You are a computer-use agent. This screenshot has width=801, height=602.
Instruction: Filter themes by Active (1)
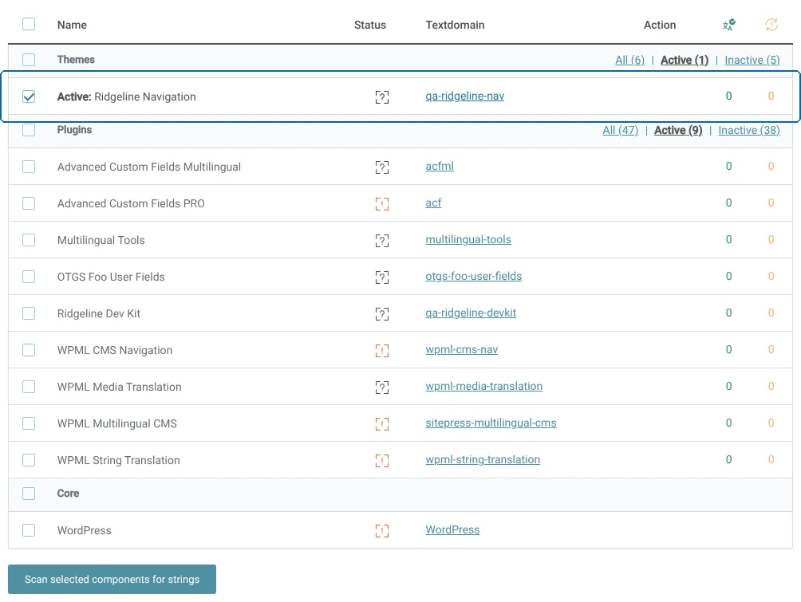[685, 61]
